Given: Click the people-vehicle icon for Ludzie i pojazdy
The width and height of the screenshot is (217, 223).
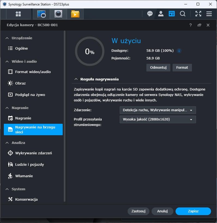Looking at the screenshot, I should click(10, 164).
